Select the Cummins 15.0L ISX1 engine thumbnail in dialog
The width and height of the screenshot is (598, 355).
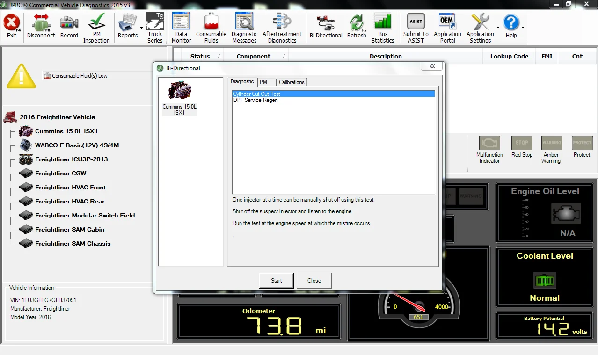point(179,98)
